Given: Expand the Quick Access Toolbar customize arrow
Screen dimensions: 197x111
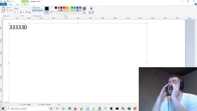Looking at the screenshot, I should (13, 2).
